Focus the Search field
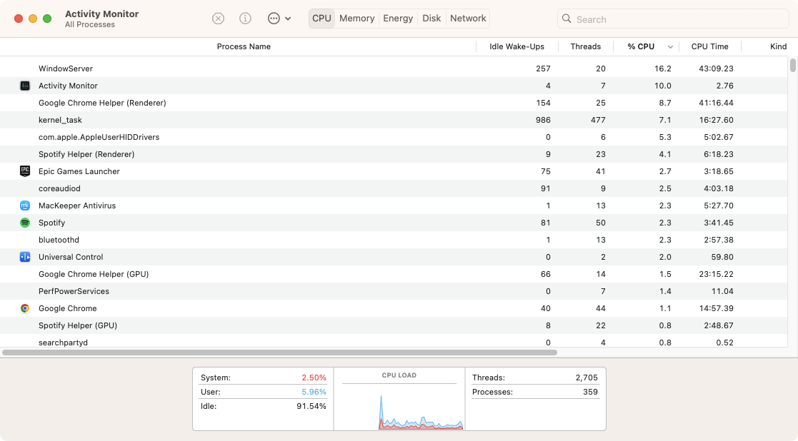This screenshot has width=798, height=441. click(673, 19)
